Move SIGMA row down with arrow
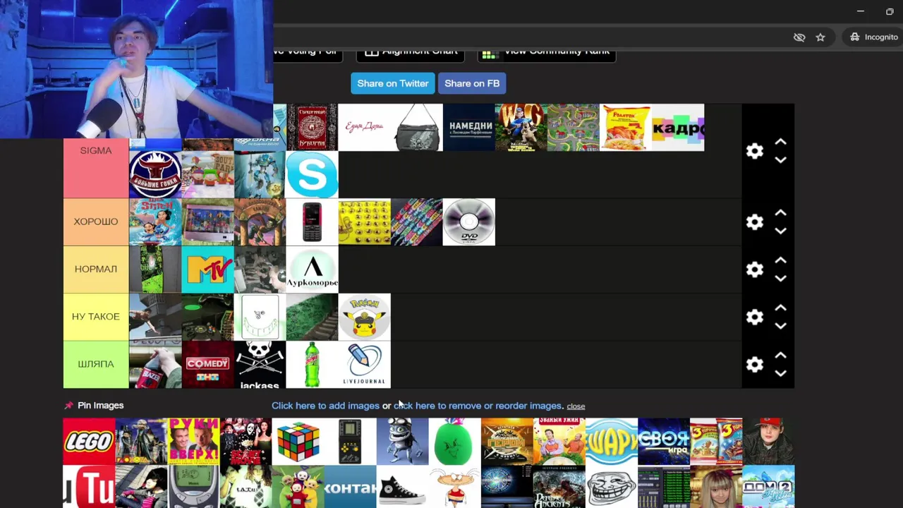This screenshot has height=508, width=903. coord(780,160)
